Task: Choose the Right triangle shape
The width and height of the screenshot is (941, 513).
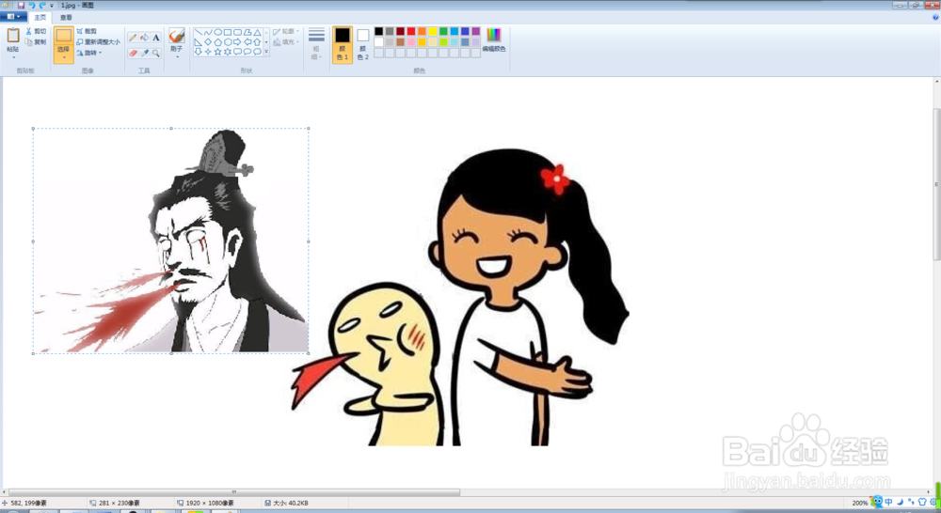Action: (x=198, y=42)
